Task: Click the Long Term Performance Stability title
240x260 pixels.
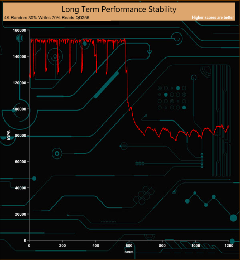Action: point(119,8)
